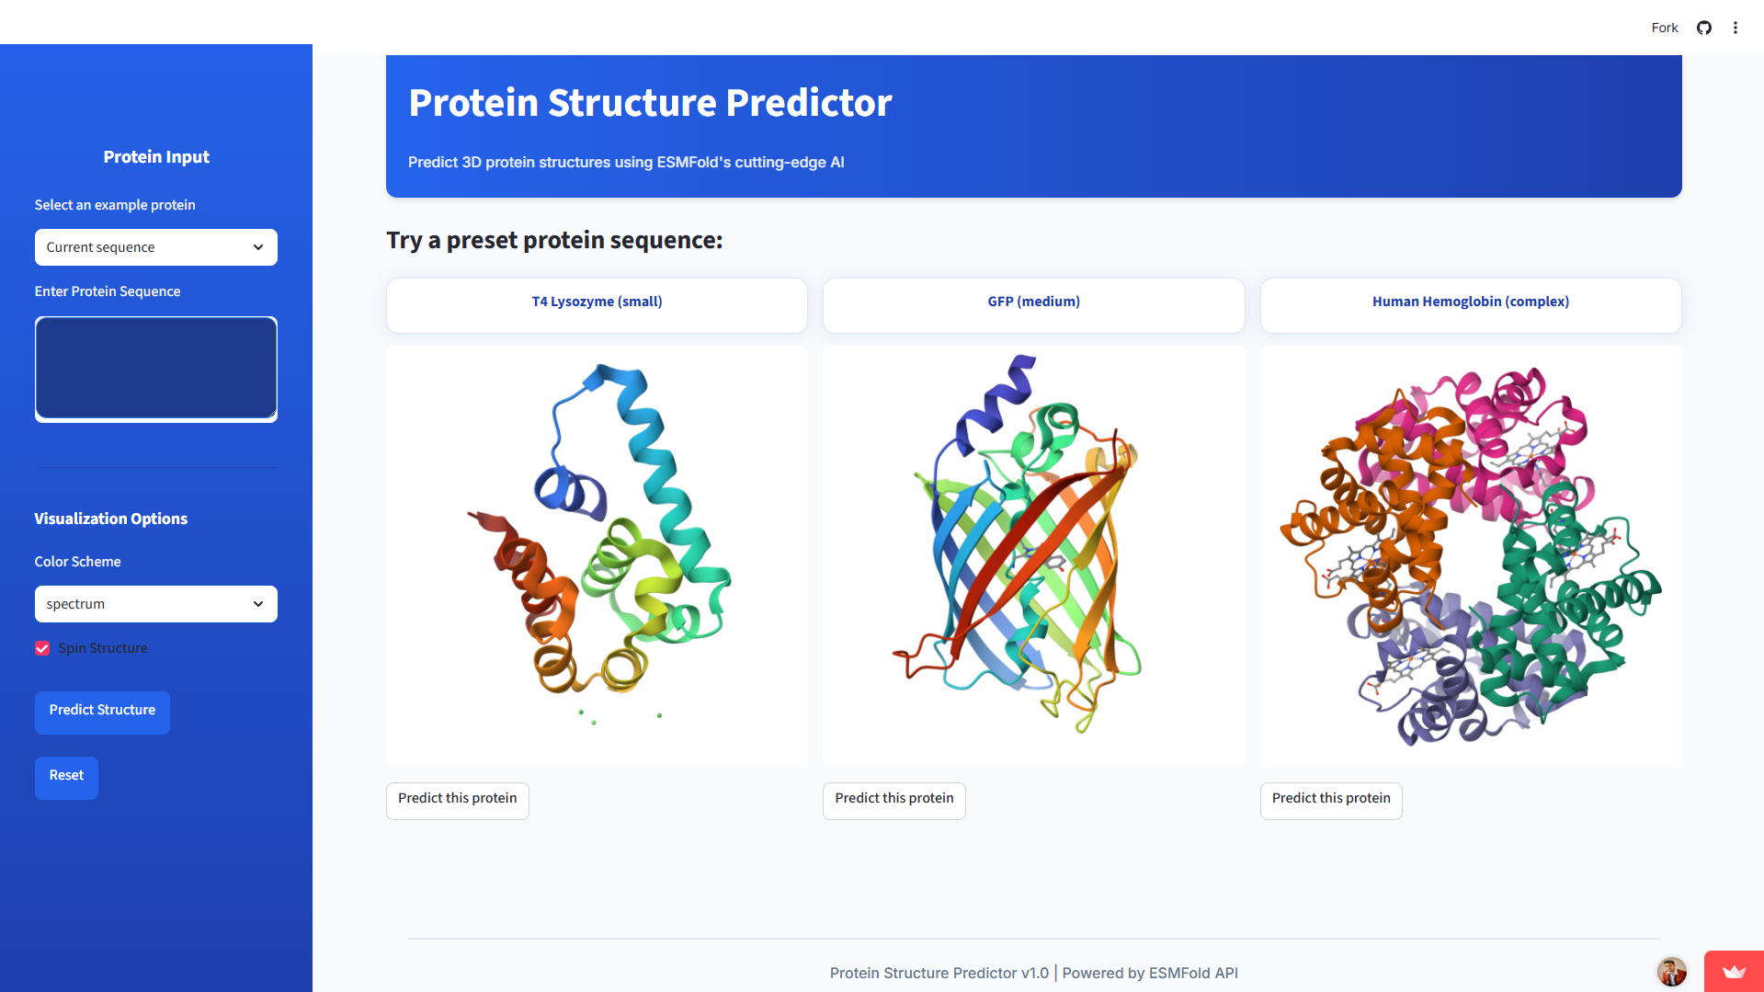The width and height of the screenshot is (1764, 992).
Task: Click the Enter Protein Sequence text box
Action: tap(155, 368)
